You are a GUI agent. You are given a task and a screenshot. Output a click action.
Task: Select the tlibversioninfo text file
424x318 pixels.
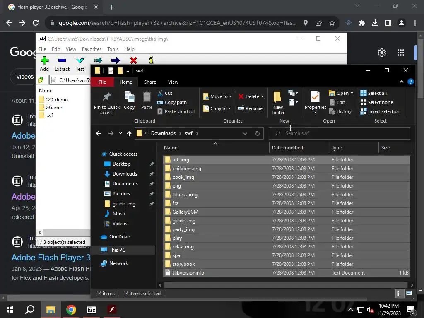point(287,272)
